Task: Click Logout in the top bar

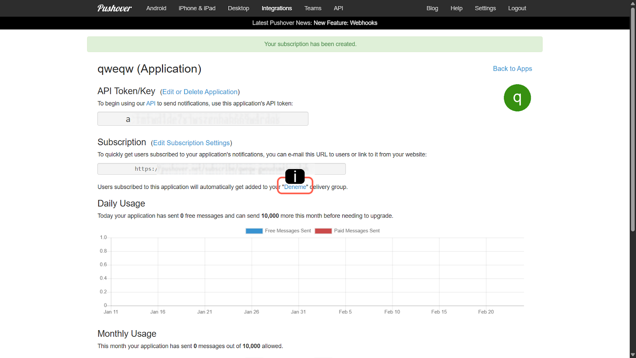Action: point(517,8)
